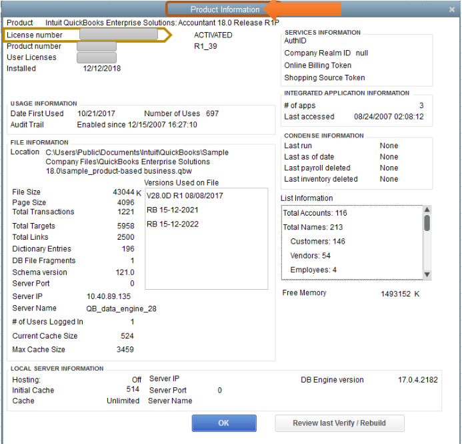462x444 pixels.
Task: Click Date First Used value 10/21/2017
Action: [96, 114]
